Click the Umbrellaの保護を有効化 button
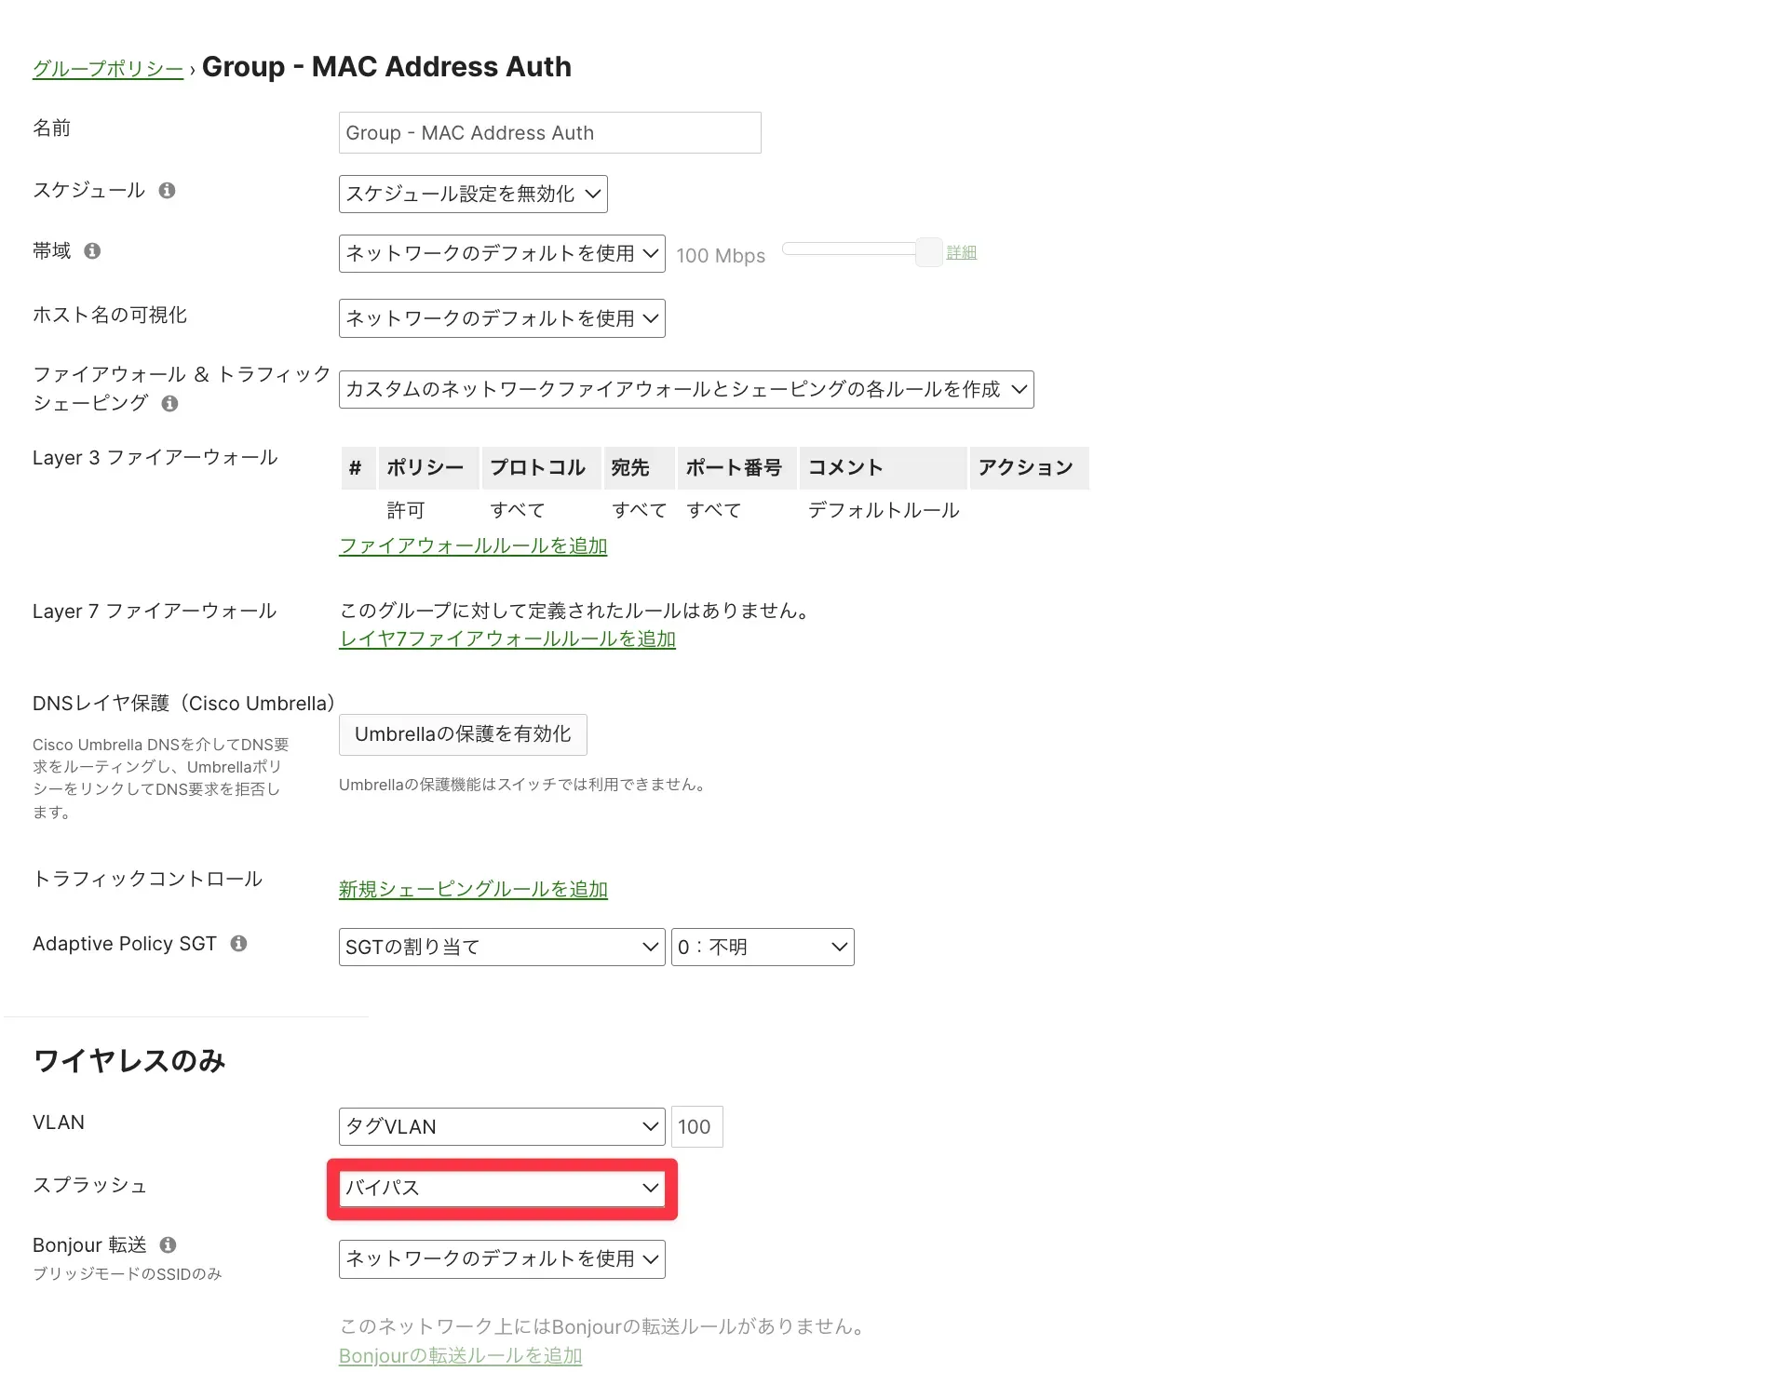Viewport: 1769px width, 1385px height. (463, 734)
